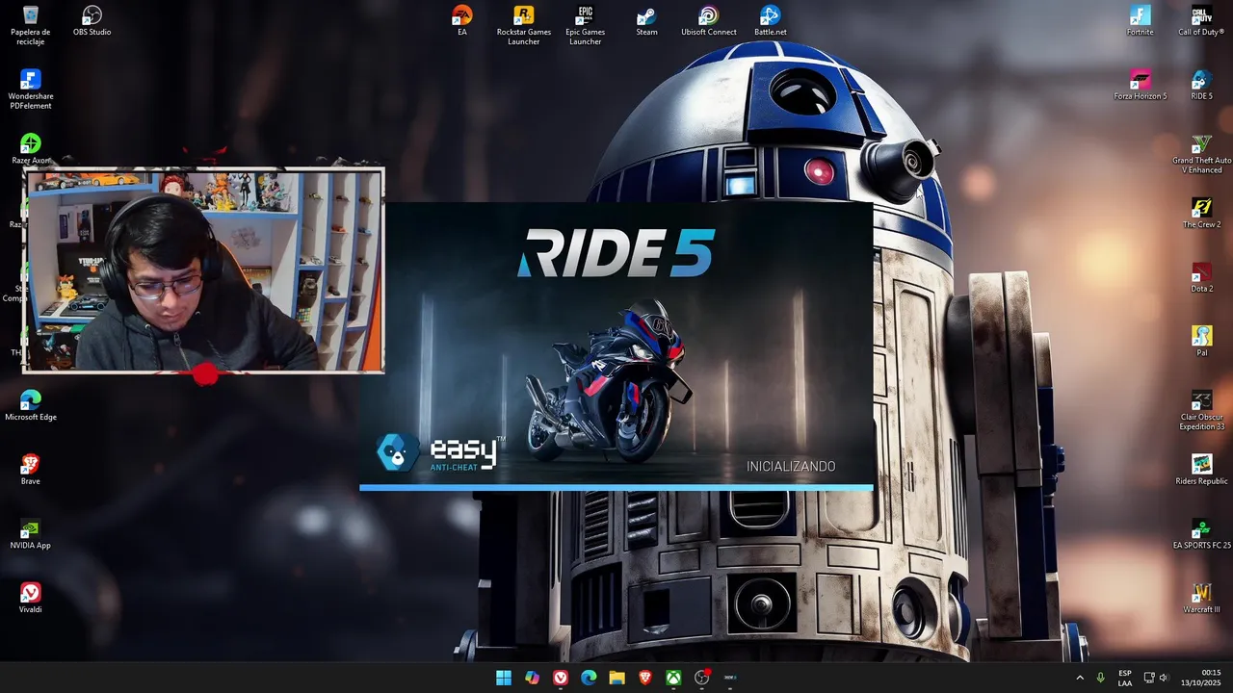Open File Explorer from the taskbar

tap(616, 678)
